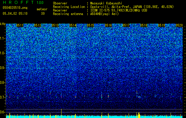Viewport: 186px width, 118px height.
Task: Select the ICOM IC-575 53.7492 MHz receiver text
Action: click(119, 10)
